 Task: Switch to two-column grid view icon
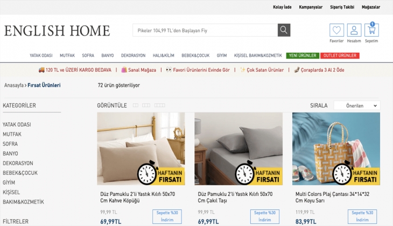click(x=135, y=105)
